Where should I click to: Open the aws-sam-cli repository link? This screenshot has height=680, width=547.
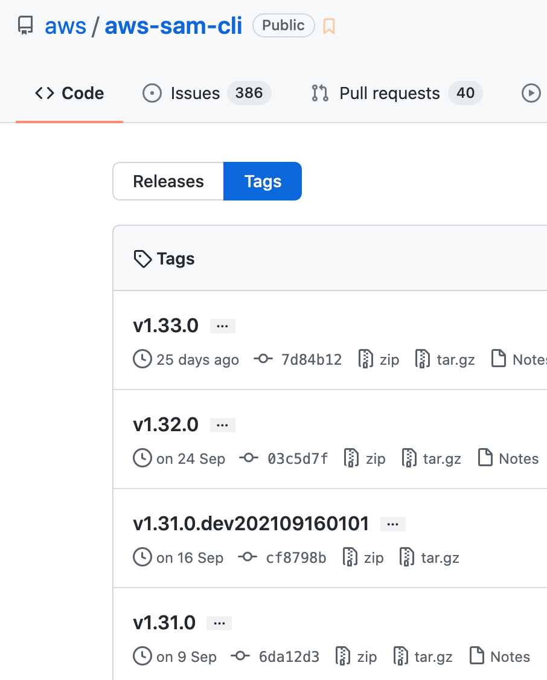(173, 25)
